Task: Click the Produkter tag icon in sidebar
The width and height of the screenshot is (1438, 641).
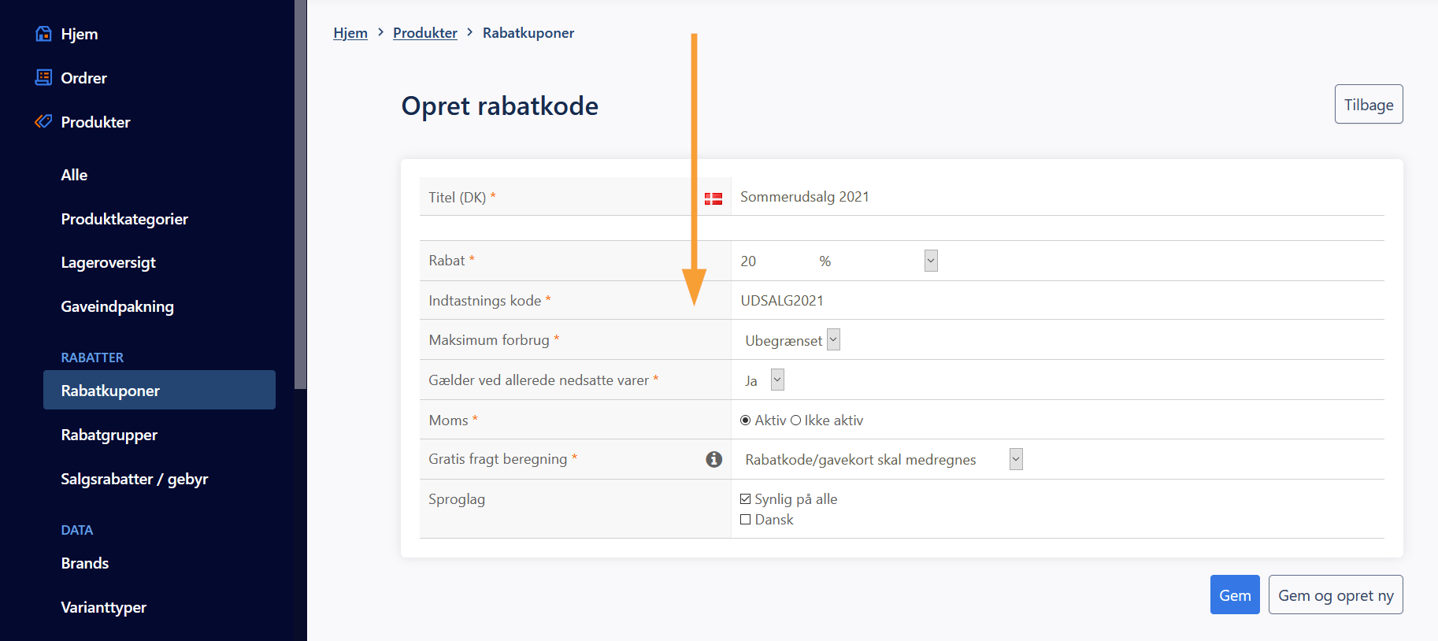Action: [44, 121]
